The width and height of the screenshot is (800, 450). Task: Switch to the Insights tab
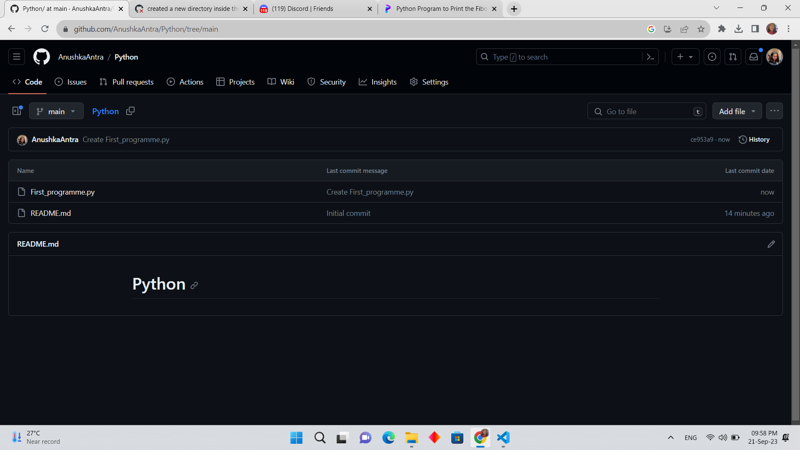[377, 82]
